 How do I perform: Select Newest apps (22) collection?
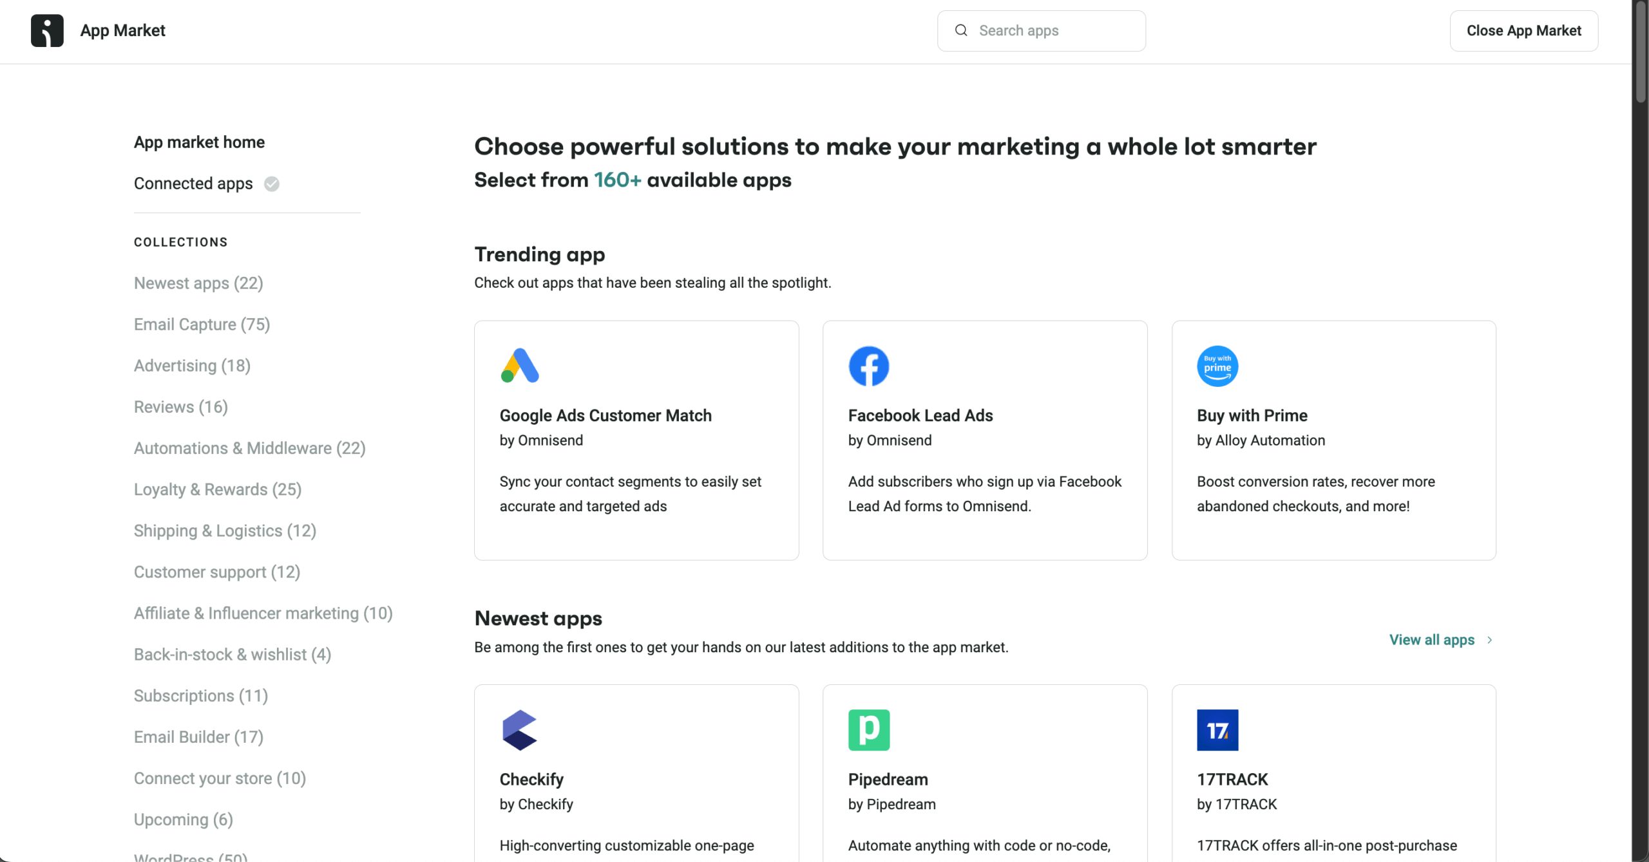pyautogui.click(x=198, y=283)
